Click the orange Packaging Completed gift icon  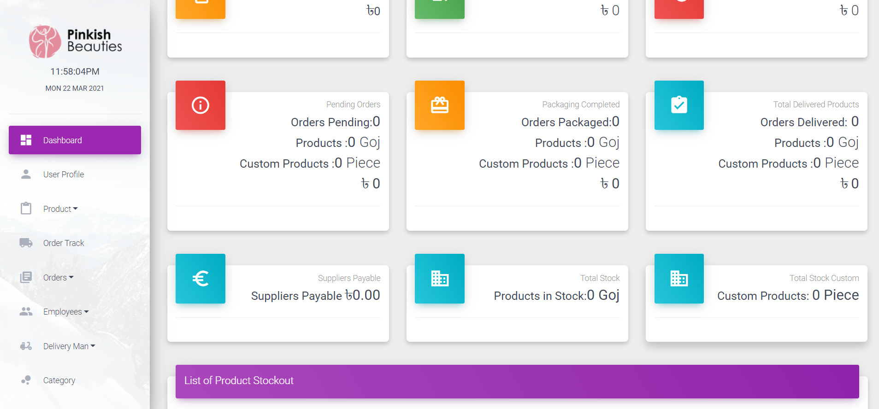[439, 105]
